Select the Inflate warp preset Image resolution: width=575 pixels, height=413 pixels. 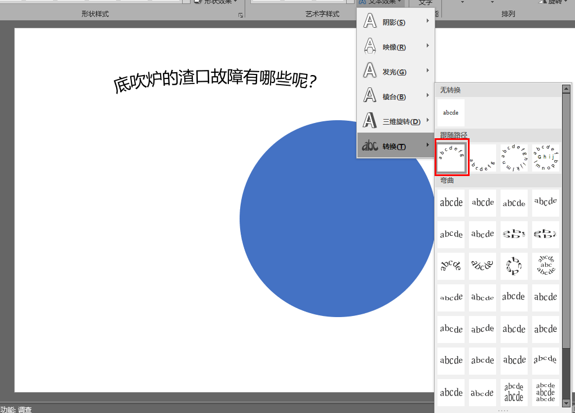click(451, 361)
